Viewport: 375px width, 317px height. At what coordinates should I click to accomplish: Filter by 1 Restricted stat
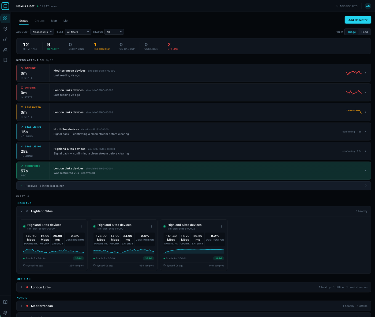point(102,46)
